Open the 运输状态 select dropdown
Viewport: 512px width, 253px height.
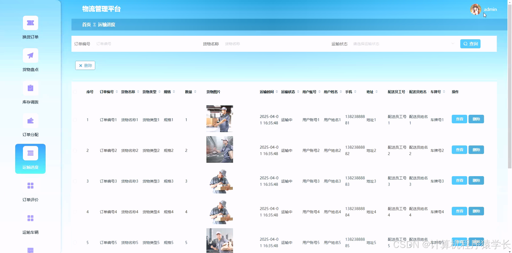pos(403,44)
